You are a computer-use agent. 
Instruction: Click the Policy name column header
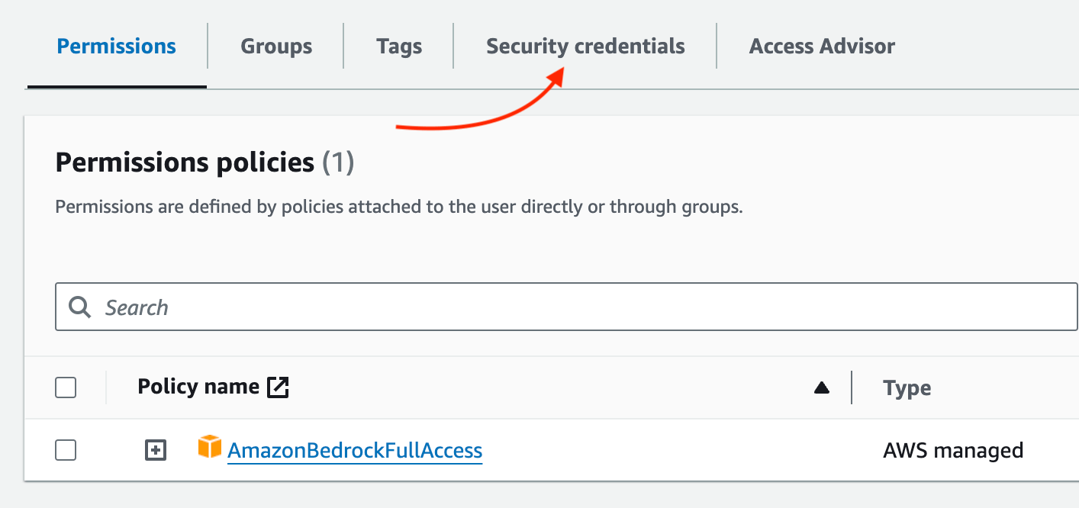[198, 387]
